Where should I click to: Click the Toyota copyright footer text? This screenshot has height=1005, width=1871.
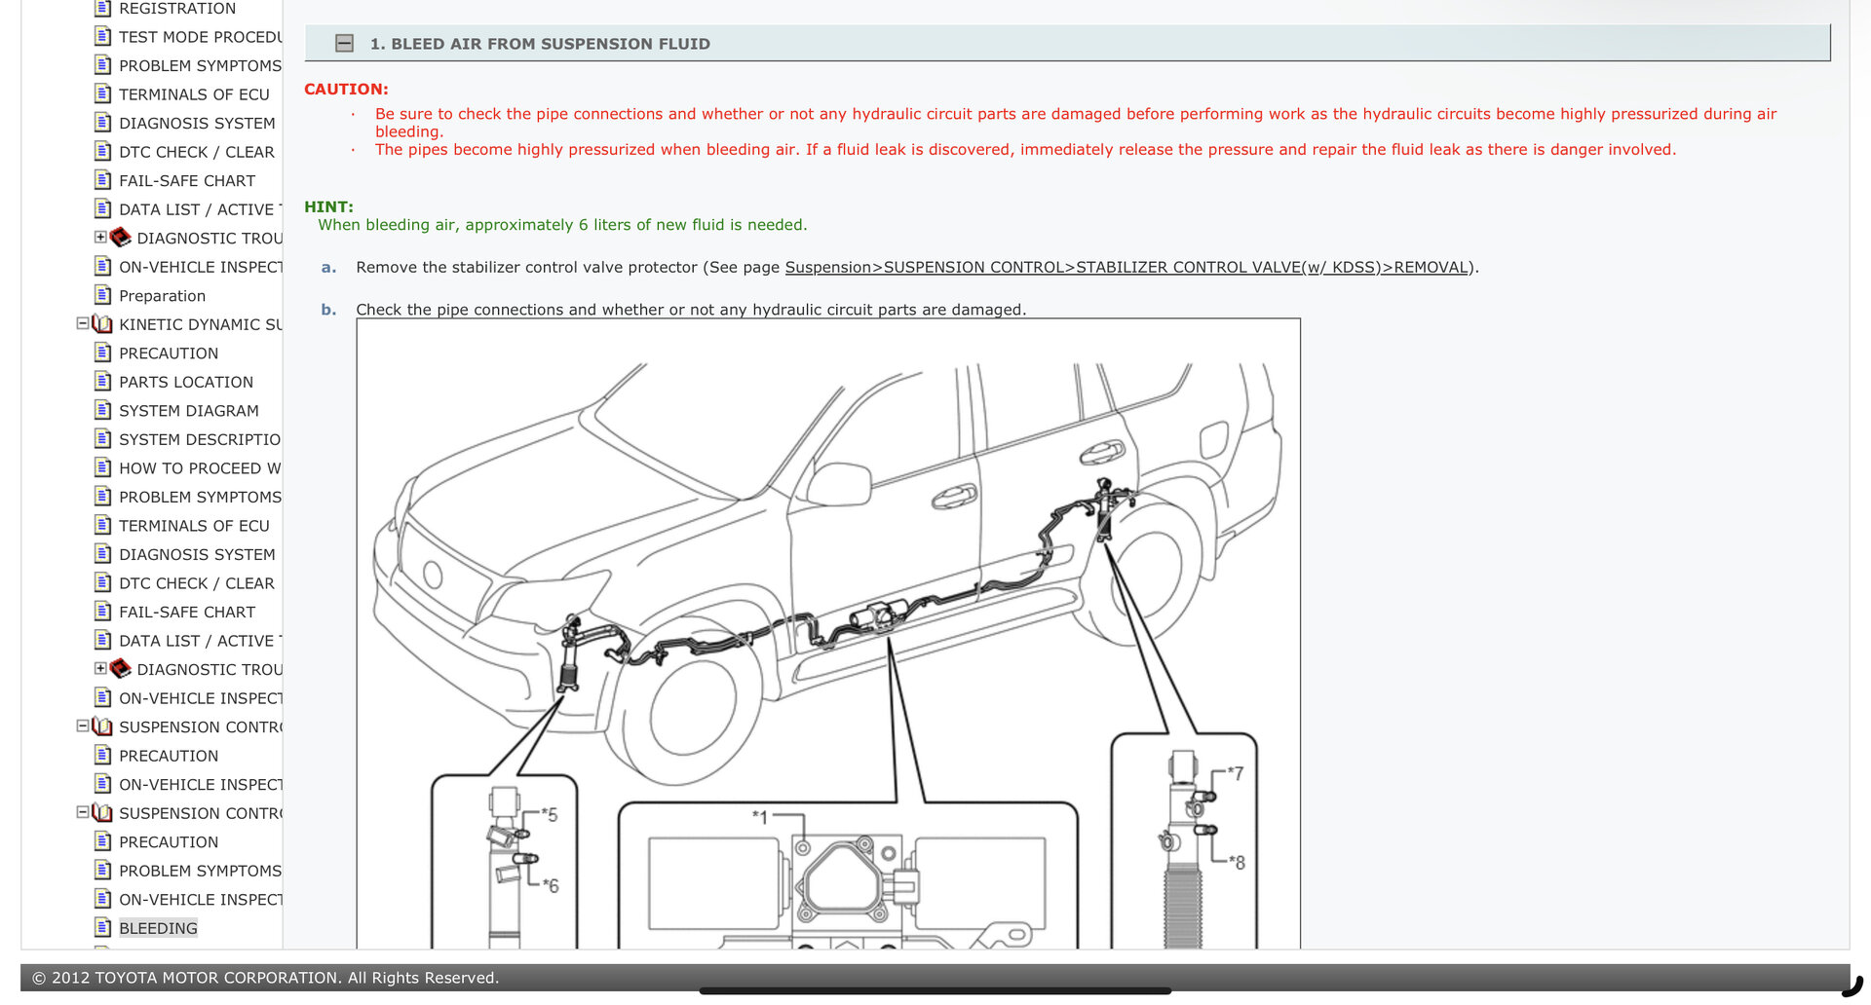(265, 978)
